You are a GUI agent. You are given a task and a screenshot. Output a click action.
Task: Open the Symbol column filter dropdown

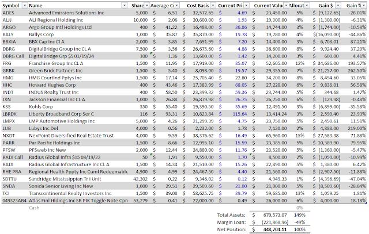[25, 5]
